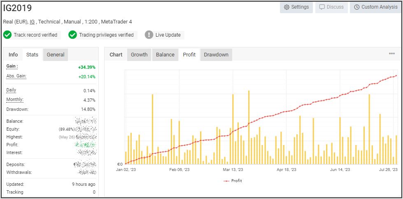
Task: Open the General tab
Action: (x=56, y=55)
